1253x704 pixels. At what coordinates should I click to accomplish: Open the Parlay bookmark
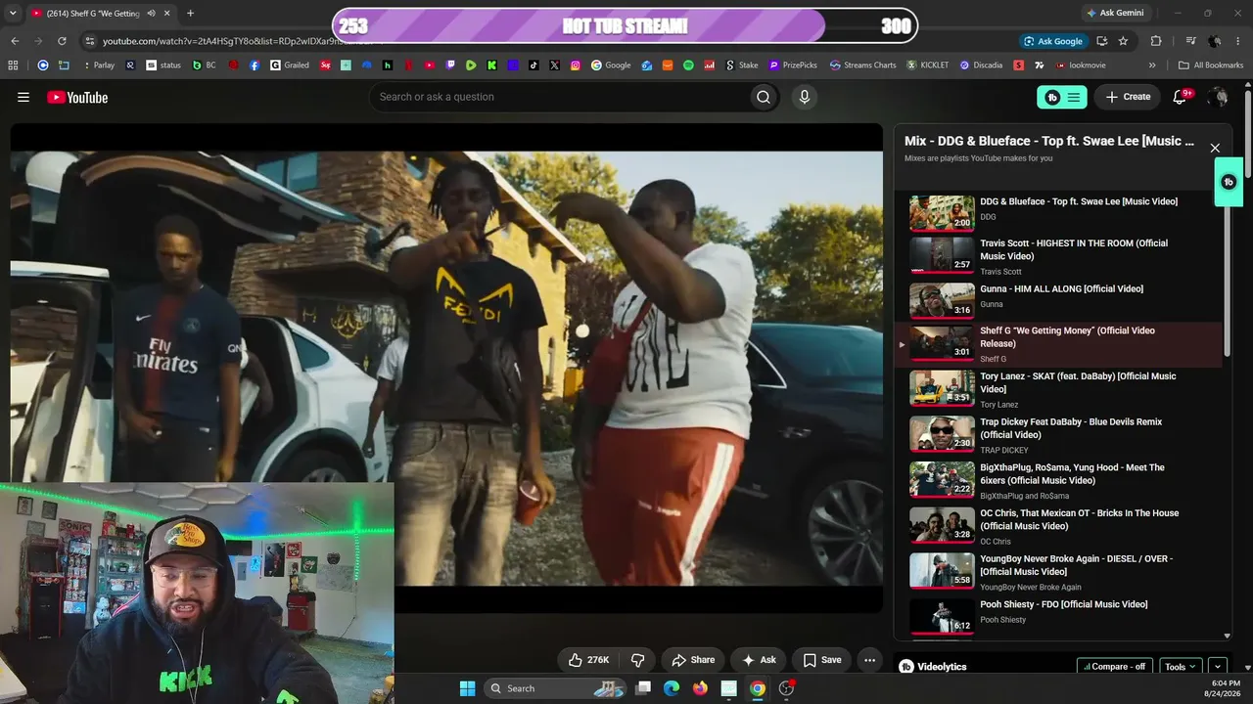tap(97, 66)
